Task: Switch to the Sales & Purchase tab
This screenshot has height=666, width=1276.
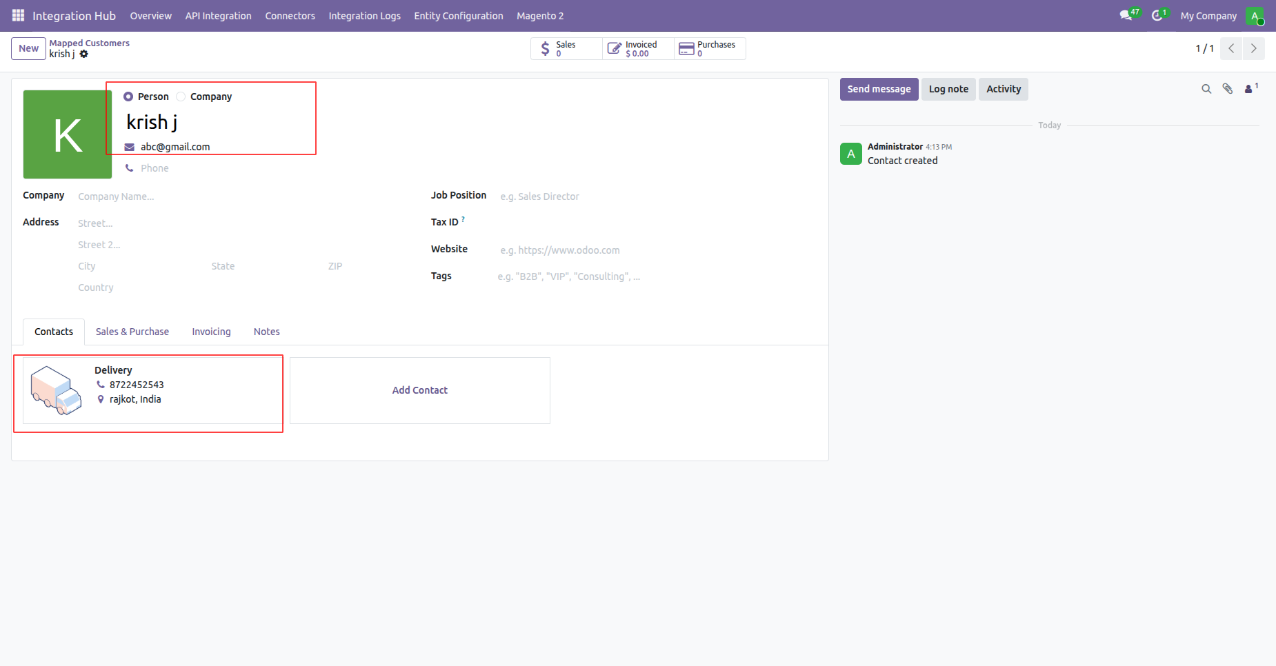Action: [132, 332]
